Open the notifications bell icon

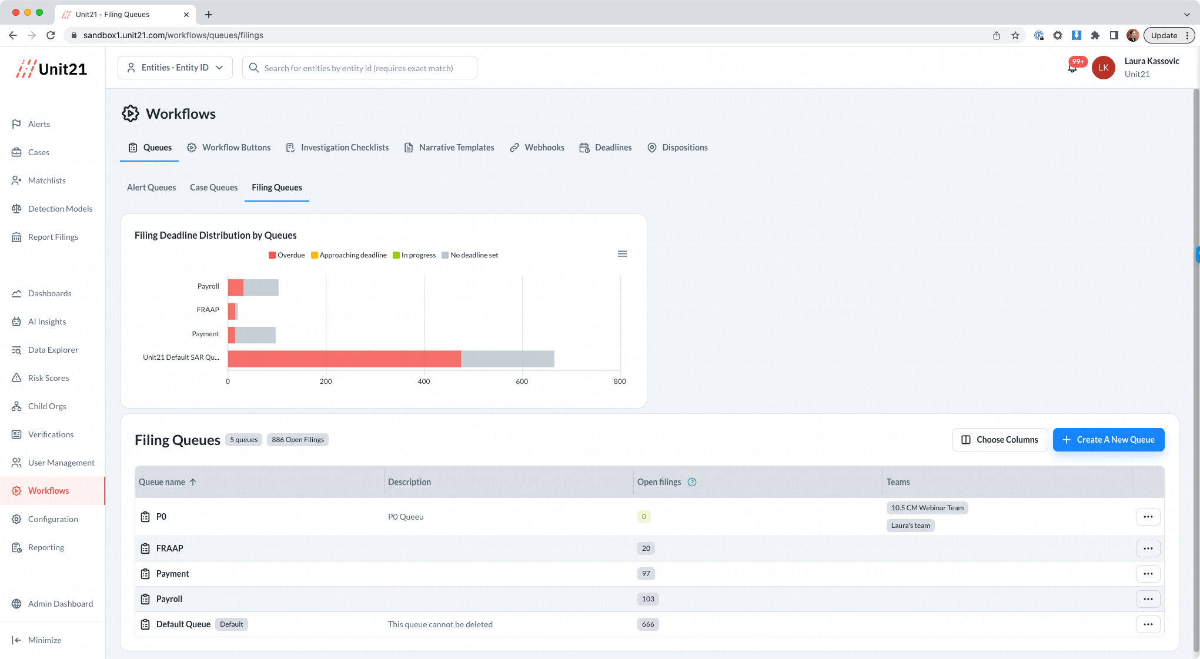pos(1072,69)
